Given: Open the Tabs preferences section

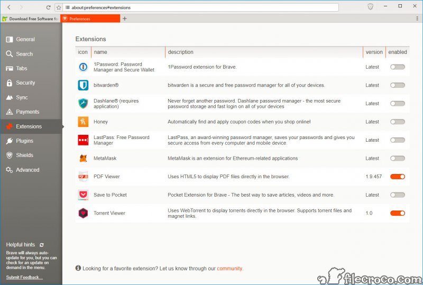Looking at the screenshot, I should click(x=31, y=68).
